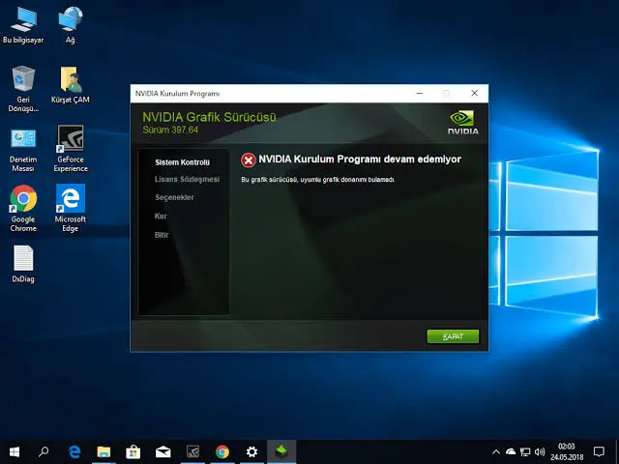
Task: Click the 'NVIDIA Grafik Sürücüsü' heading
Action: (x=209, y=117)
